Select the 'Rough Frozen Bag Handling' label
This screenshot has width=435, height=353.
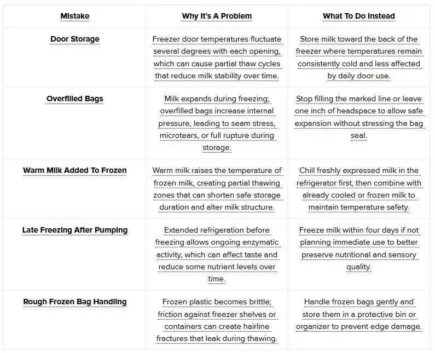tap(74, 302)
